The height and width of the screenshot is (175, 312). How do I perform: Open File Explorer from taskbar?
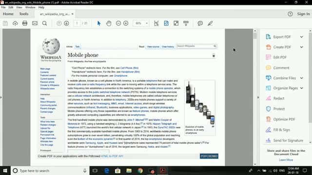pyautogui.click(x=129, y=171)
